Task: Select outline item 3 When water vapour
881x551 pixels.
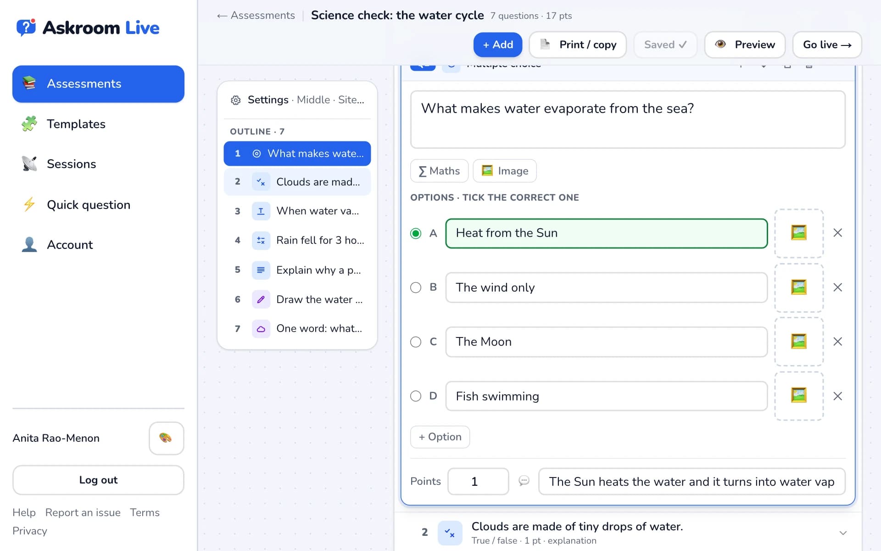Action: [297, 211]
